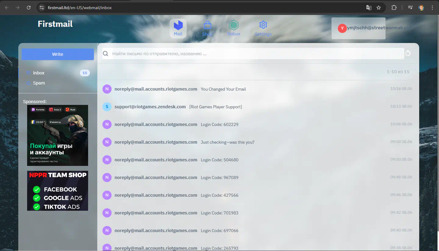Click the Spam folder icon
This screenshot has height=251, width=439.
[x=28, y=83]
